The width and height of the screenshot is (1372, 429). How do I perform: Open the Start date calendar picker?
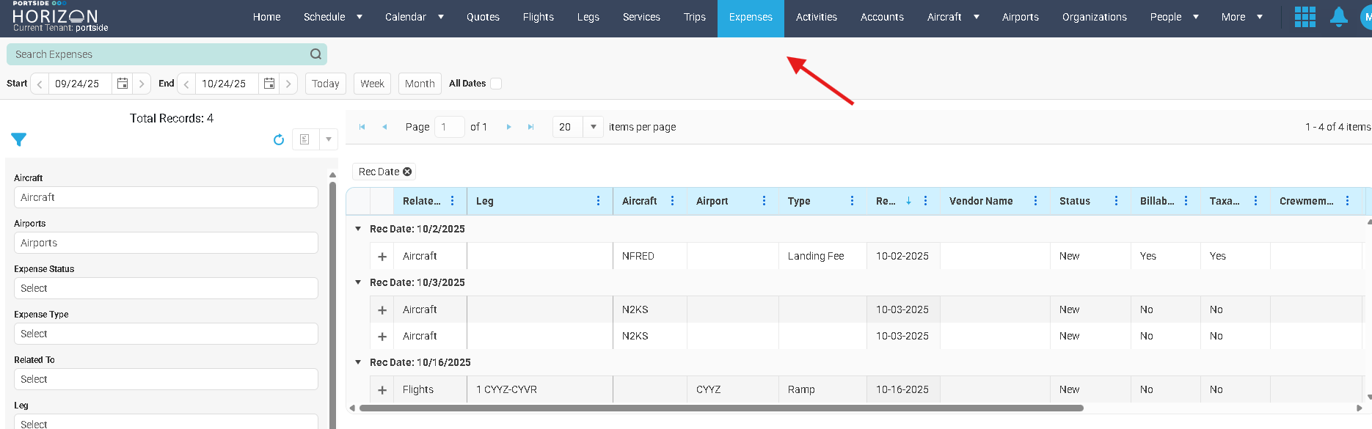pyautogui.click(x=123, y=84)
